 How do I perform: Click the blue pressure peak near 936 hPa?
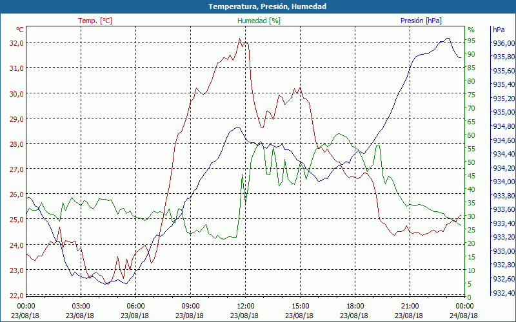(448, 39)
